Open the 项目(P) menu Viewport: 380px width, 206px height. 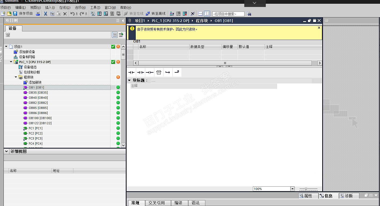pos(6,8)
